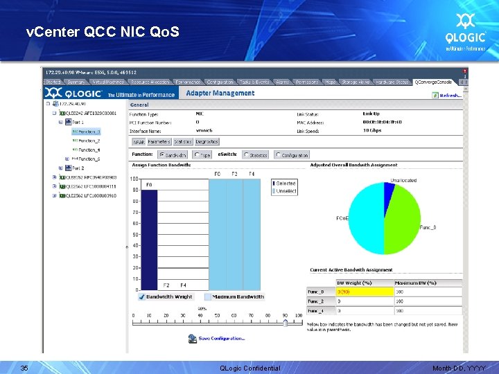Image resolution: width=499 pixels, height=374 pixels.
Task: Select the eSwitch Statistics radio button
Action: pyautogui.click(x=246, y=155)
